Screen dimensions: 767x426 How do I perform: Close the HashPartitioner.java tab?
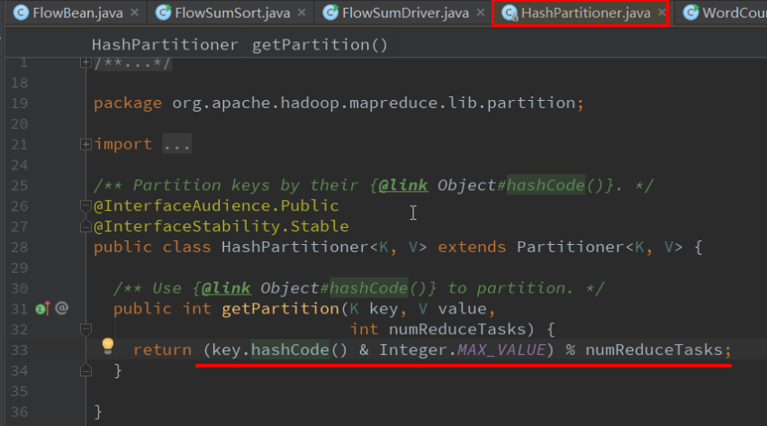click(662, 13)
